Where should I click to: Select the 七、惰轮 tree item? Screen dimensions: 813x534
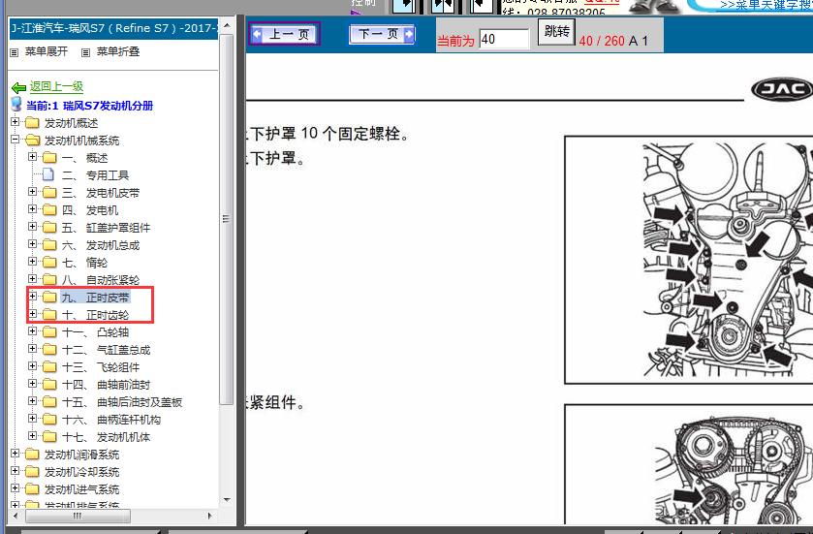click(x=84, y=263)
